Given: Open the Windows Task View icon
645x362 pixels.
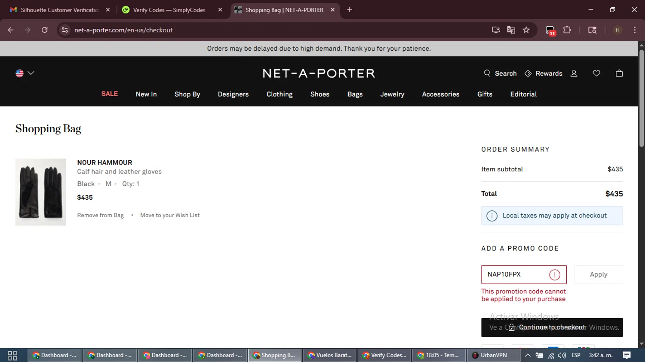Looking at the screenshot, I should coord(12,356).
